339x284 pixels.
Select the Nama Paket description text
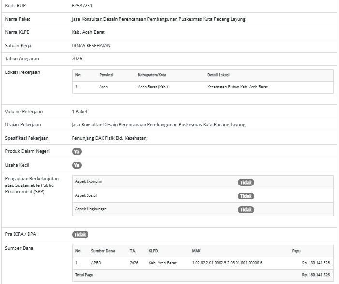point(158,19)
